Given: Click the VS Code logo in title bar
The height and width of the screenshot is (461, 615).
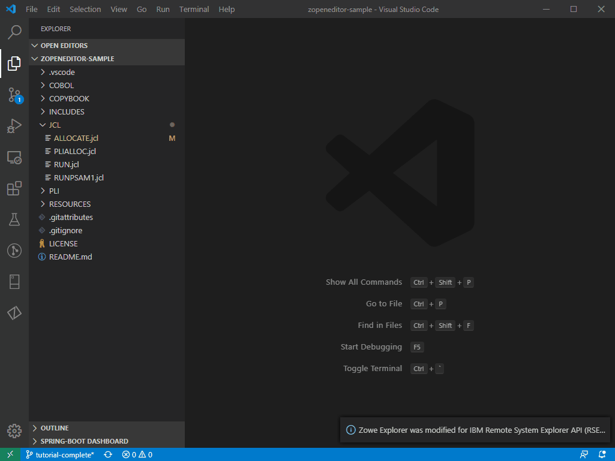Looking at the screenshot, I should (x=11, y=9).
